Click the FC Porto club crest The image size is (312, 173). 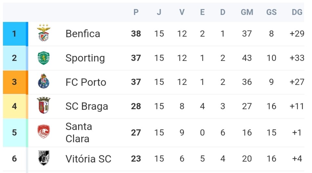click(44, 82)
